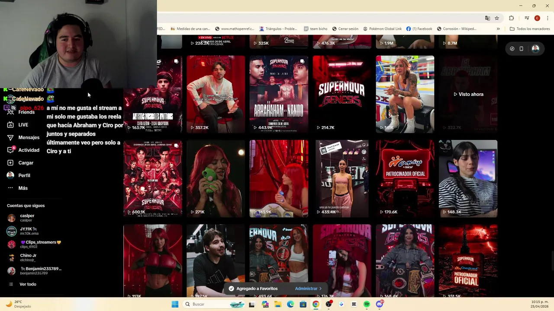
Task: Open 'Pokémon Global Link' bookmark
Action: [382, 29]
